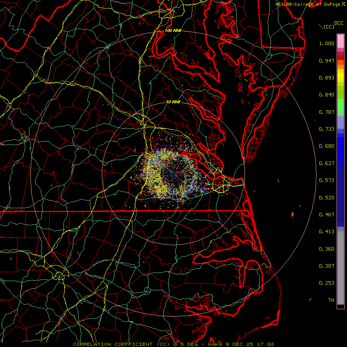The image size is (347, 347).
Task: Pick the bright green color bar segment
Action: coord(340,106)
